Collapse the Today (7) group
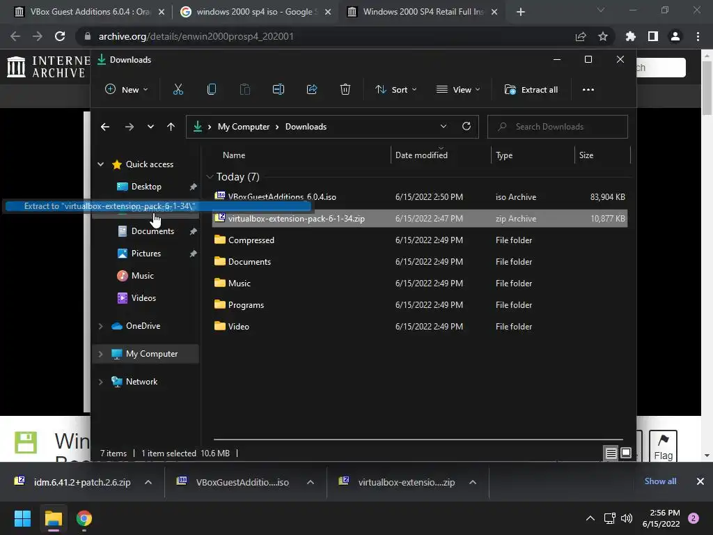Image resolution: width=713 pixels, height=535 pixels. pyautogui.click(x=210, y=176)
